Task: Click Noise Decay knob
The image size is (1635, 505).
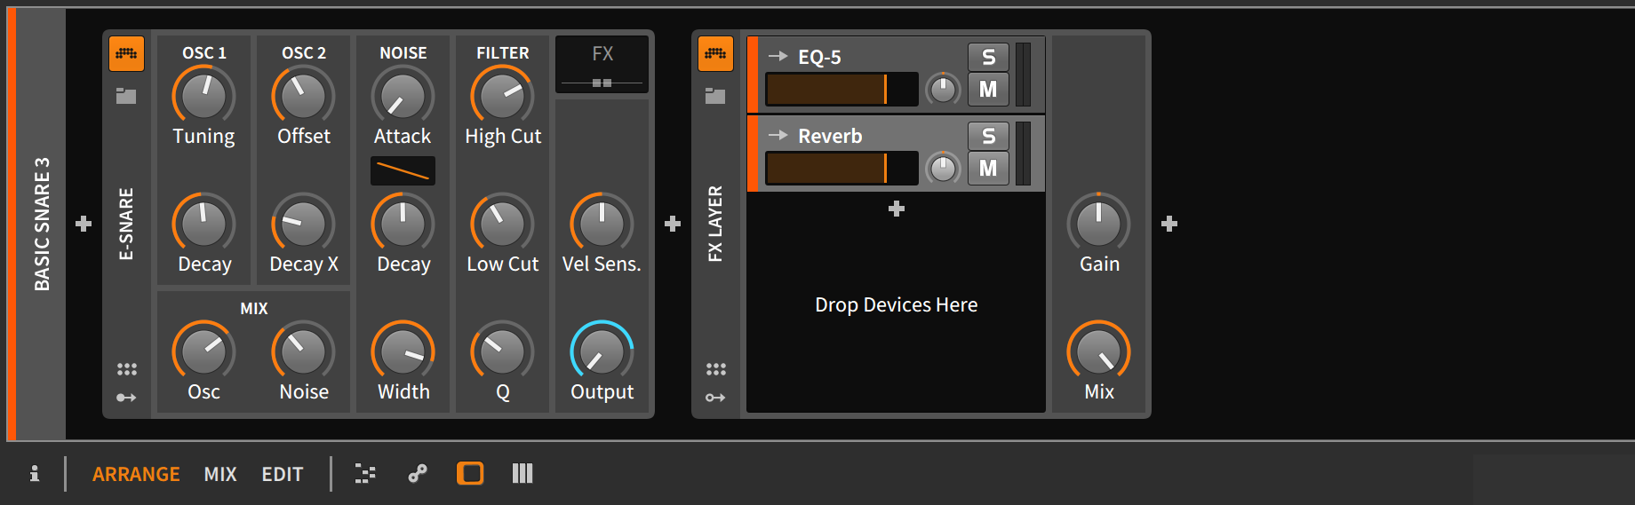Action: tap(403, 225)
